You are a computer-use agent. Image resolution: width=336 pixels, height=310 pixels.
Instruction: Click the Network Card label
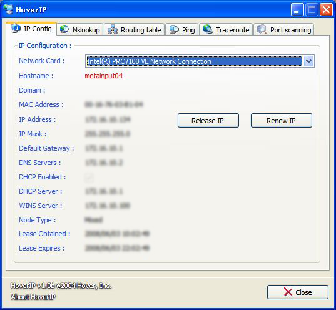point(41,61)
